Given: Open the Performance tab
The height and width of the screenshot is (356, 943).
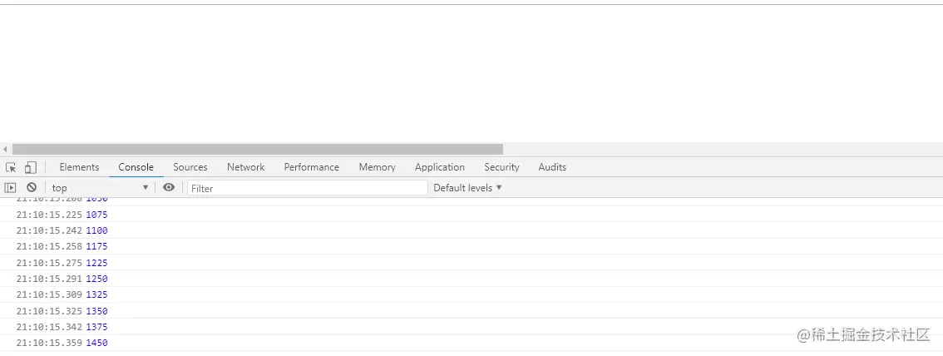Looking at the screenshot, I should [x=311, y=167].
